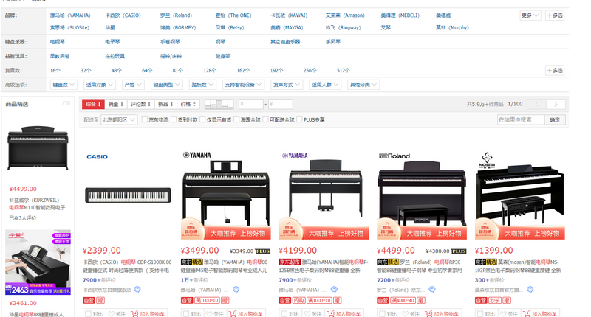Add the ¥4499 Roland piano to cart
The image size is (591, 317).
coord(442,313)
